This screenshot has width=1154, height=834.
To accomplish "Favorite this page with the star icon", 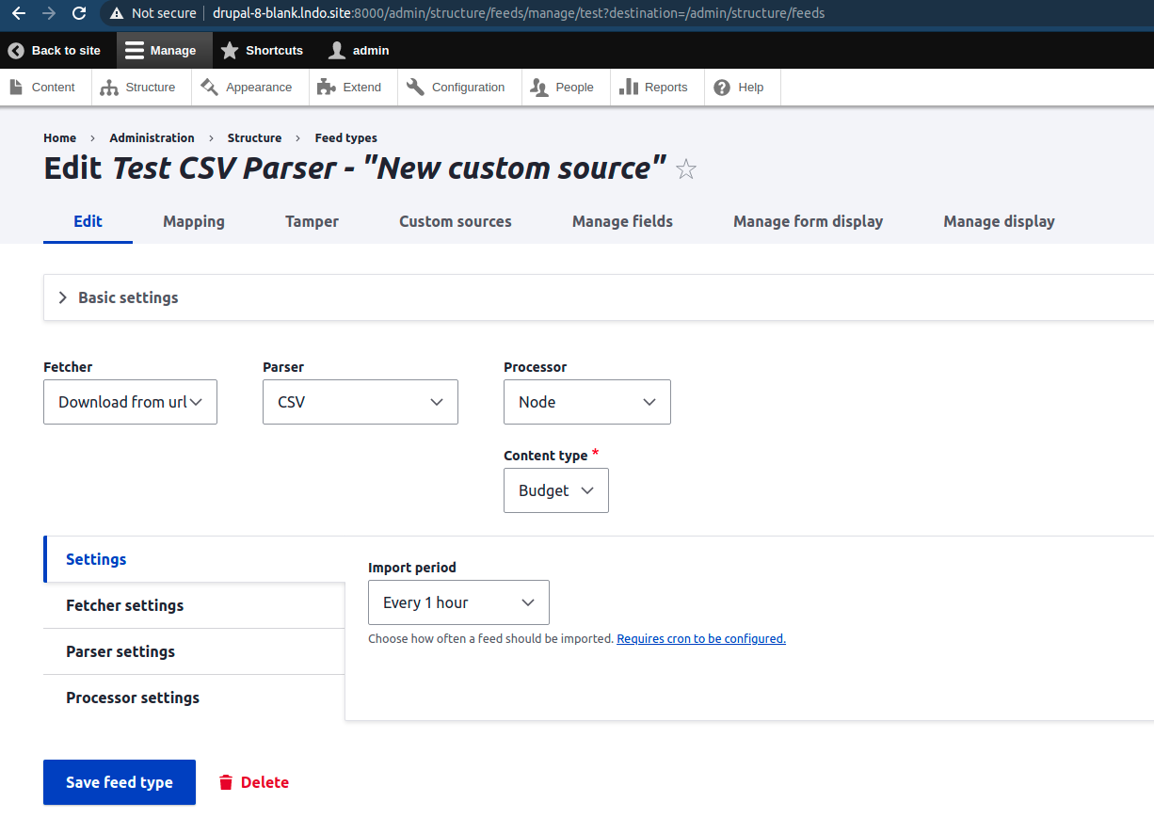I will pyautogui.click(x=685, y=169).
